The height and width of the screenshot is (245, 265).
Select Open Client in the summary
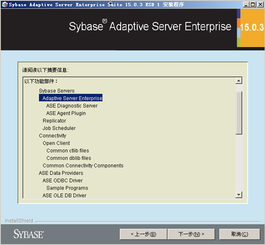pyautogui.click(x=56, y=143)
